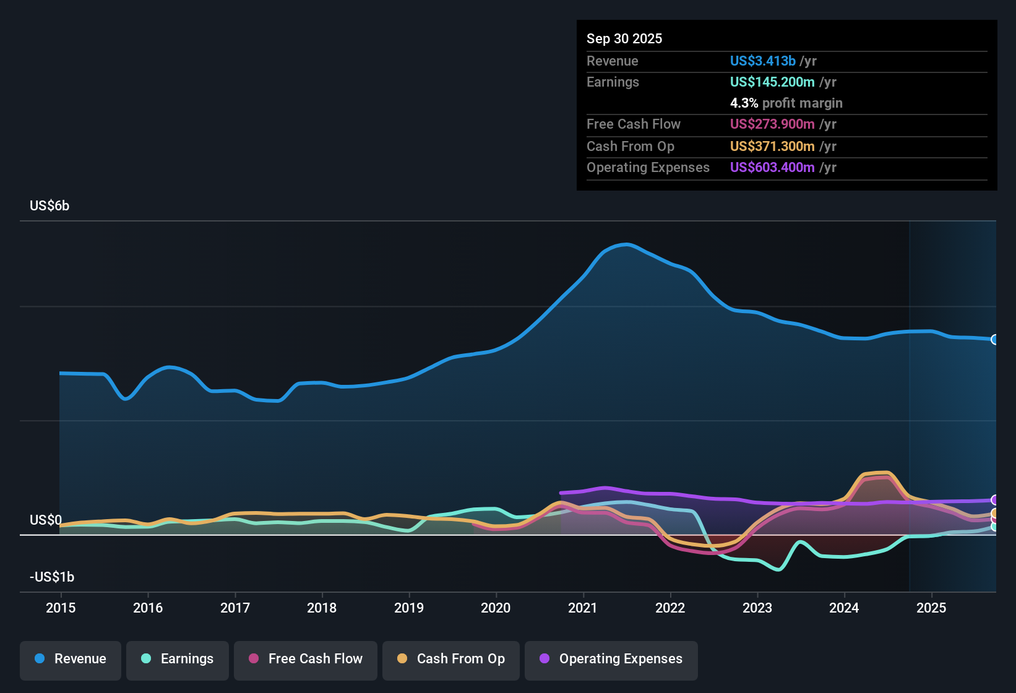Expand the Free Cash Flow legend entry
This screenshot has height=693, width=1016.
(x=305, y=659)
